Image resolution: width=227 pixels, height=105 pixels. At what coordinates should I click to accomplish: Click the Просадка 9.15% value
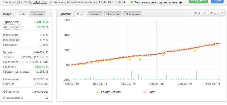44,45
